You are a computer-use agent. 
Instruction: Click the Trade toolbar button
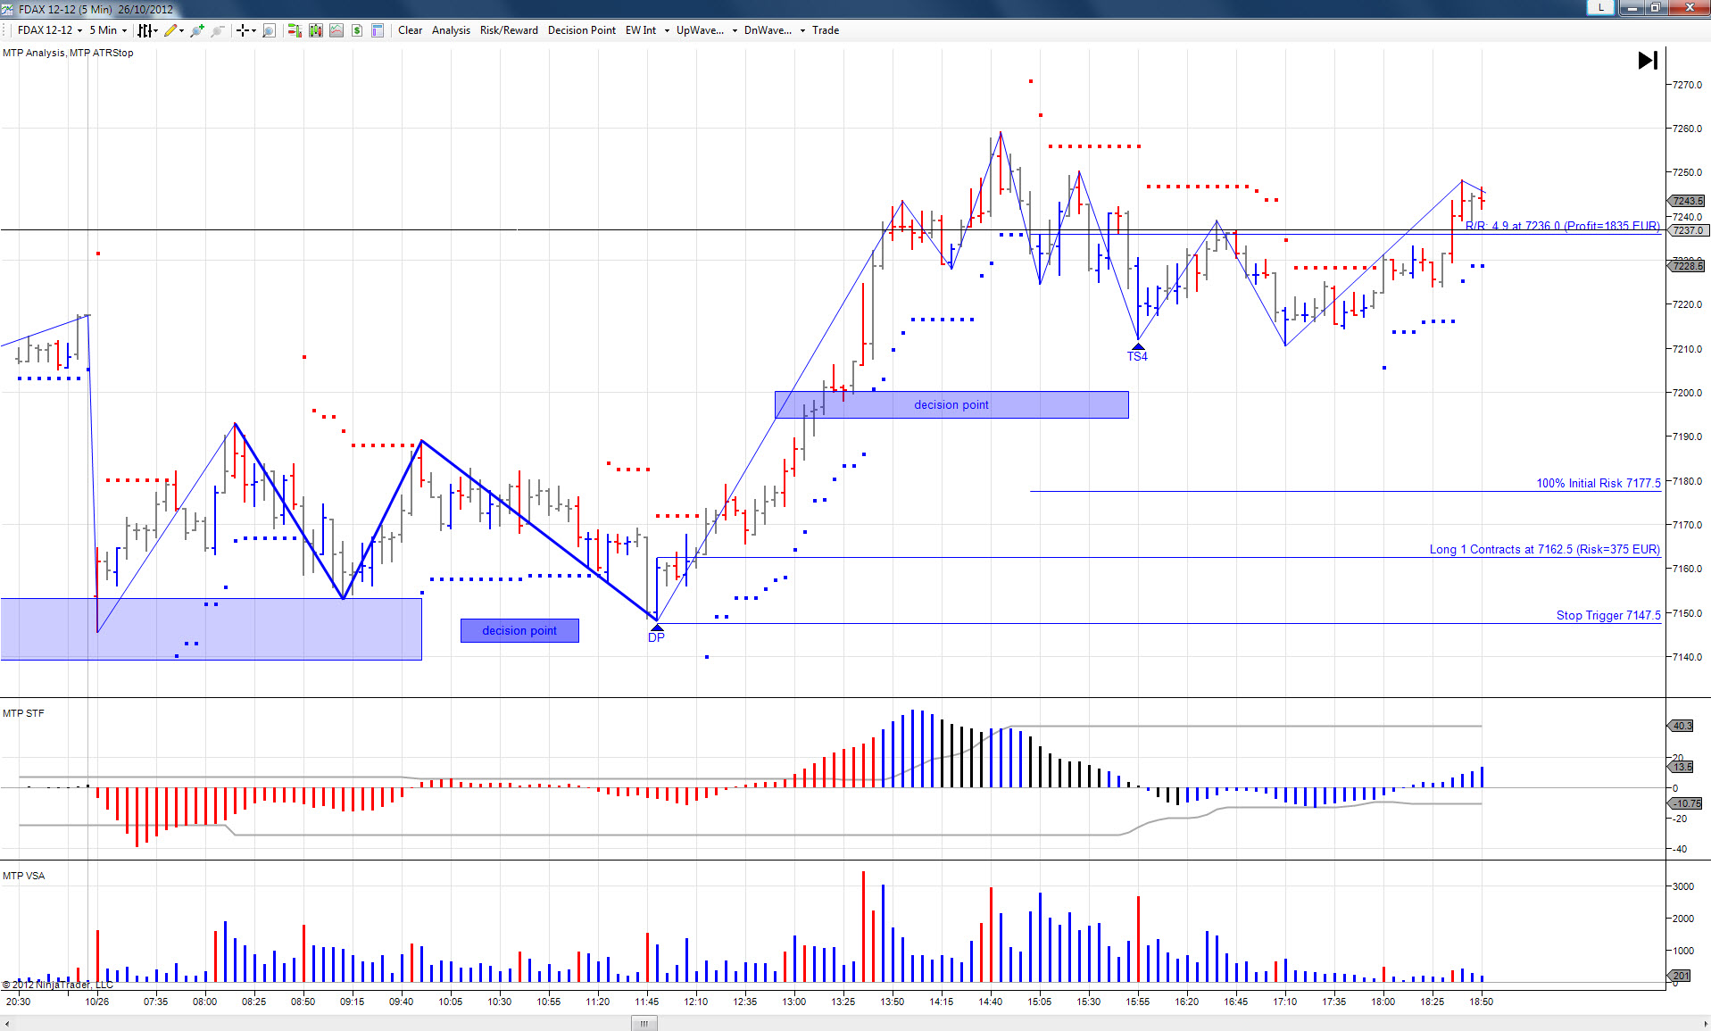[826, 30]
